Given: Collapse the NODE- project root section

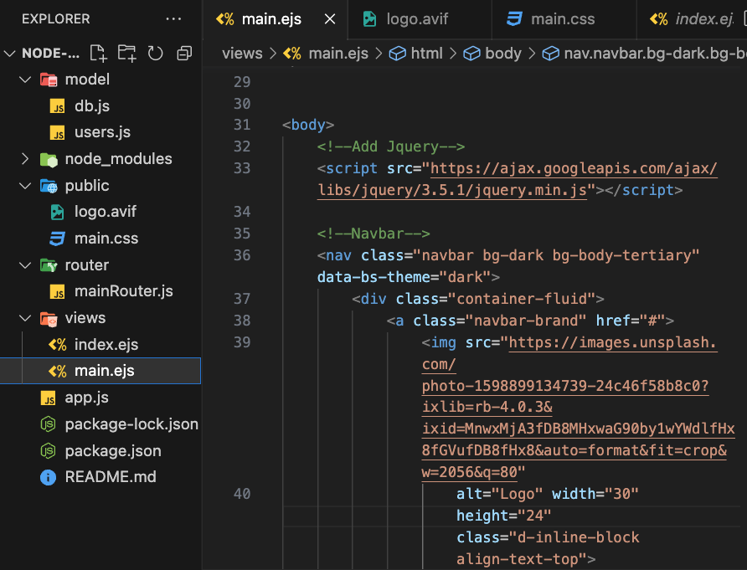Looking at the screenshot, I should [10, 54].
